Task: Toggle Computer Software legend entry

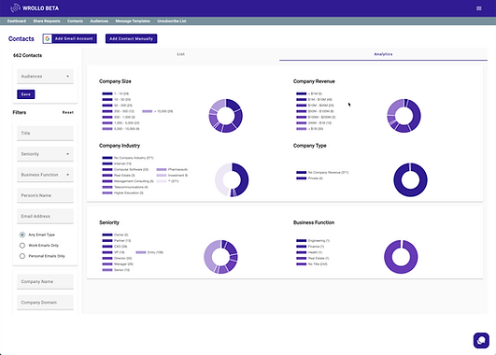Action: [x=125, y=170]
